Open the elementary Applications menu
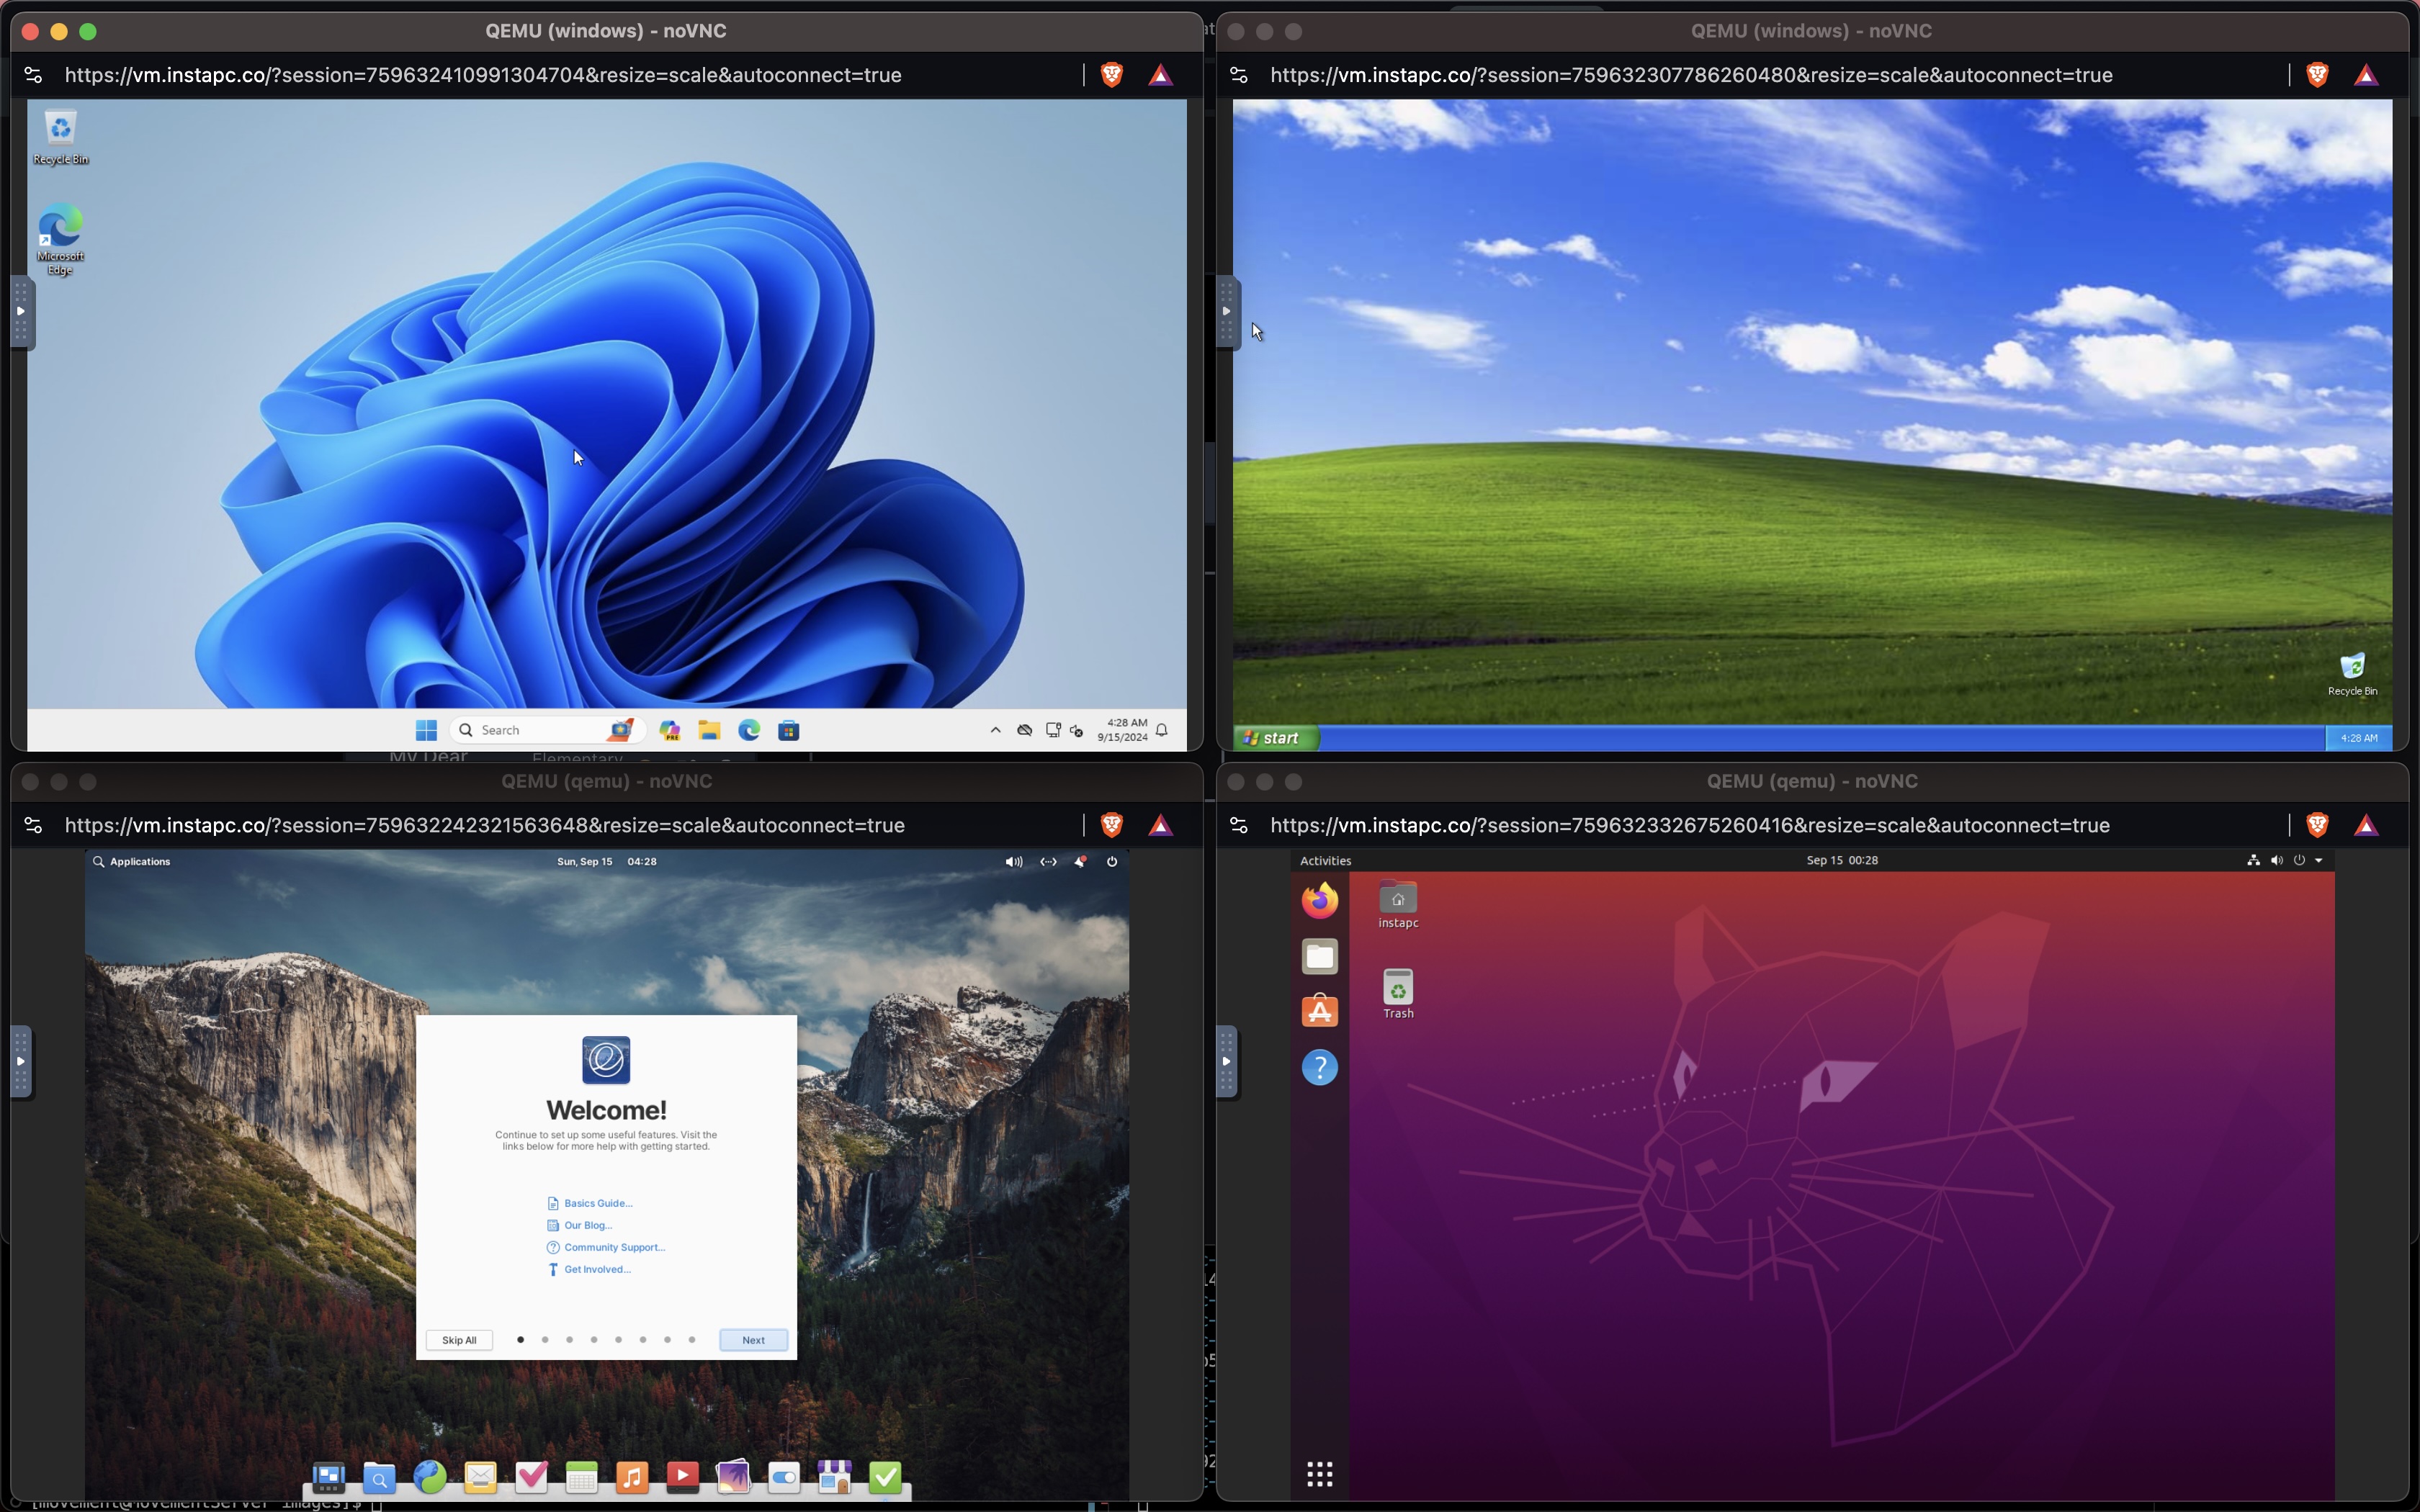Viewport: 2420px width, 1512px height. [139, 861]
